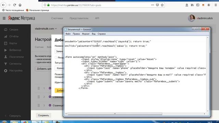Viewport: 219px width, 123px height.
Task: Click the goal name input field
Action: (x=59, y=51)
